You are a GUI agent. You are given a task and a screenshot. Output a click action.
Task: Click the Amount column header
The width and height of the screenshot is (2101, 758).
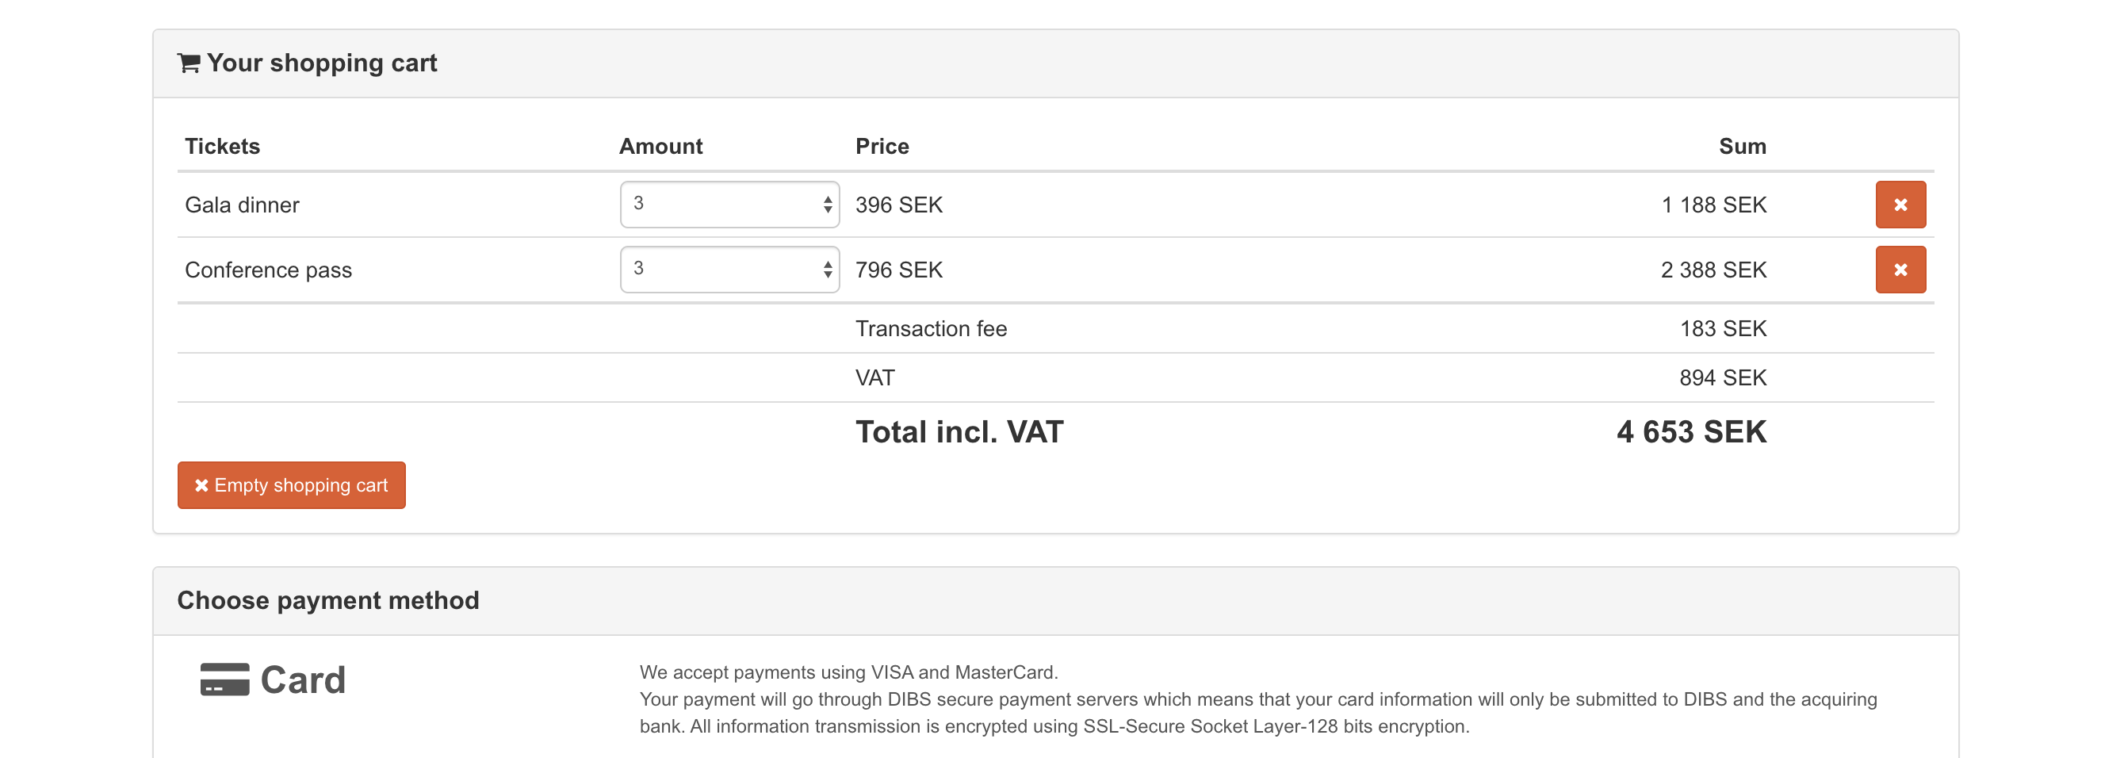(660, 147)
